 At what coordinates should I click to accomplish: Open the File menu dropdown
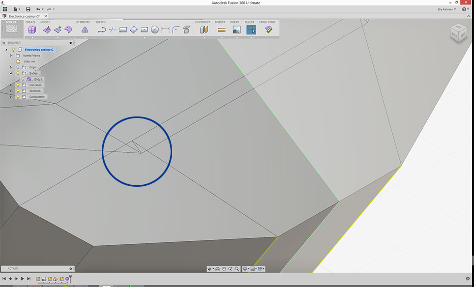pos(16,9)
